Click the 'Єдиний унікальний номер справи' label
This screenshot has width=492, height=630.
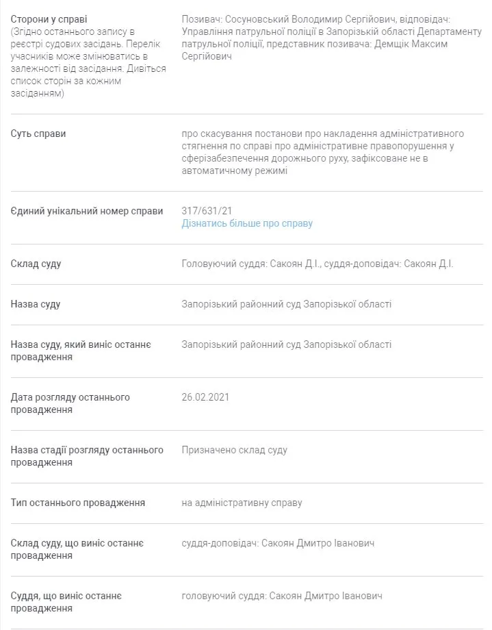coord(87,212)
